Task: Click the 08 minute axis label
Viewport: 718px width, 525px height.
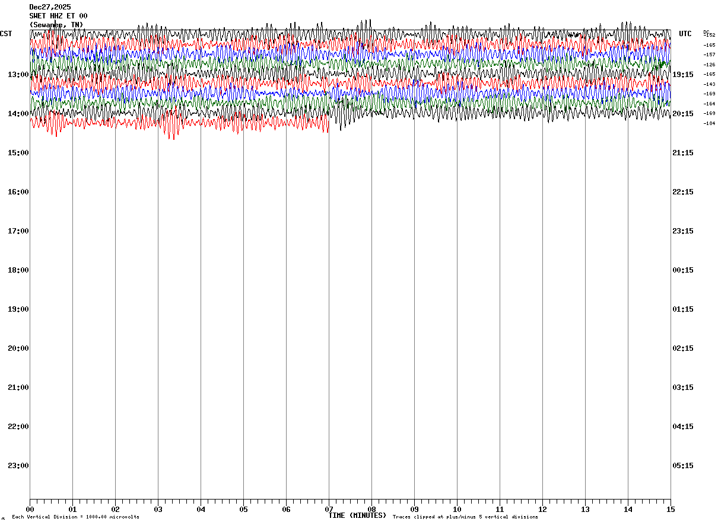Action: (371, 510)
